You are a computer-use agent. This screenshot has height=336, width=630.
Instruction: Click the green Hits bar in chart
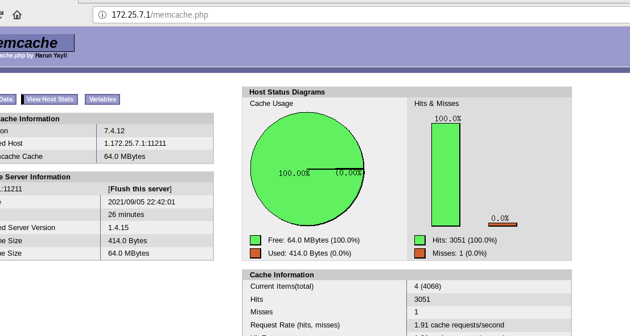click(446, 175)
